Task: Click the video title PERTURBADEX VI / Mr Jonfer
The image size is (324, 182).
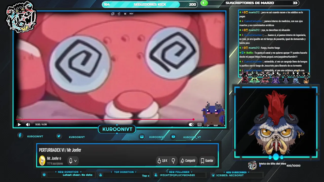Action: pyautogui.click(x=60, y=150)
